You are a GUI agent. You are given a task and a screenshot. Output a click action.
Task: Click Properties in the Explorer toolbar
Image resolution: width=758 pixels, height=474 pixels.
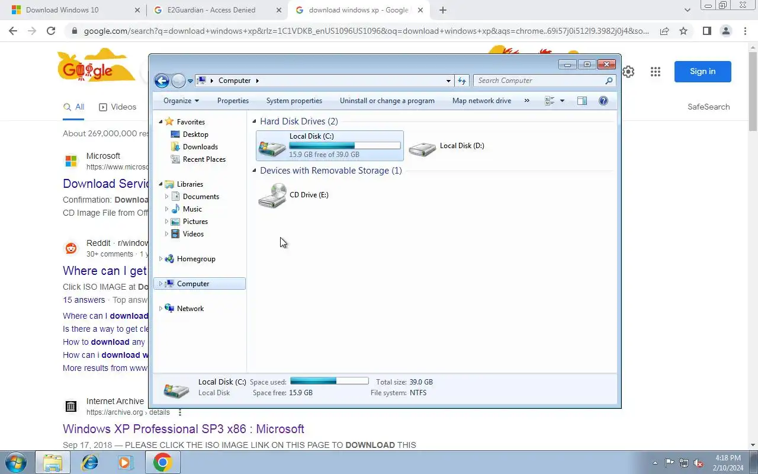(x=233, y=101)
